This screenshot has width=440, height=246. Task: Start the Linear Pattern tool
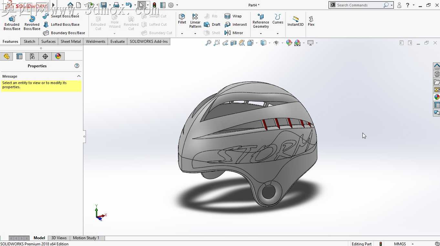pyautogui.click(x=195, y=21)
